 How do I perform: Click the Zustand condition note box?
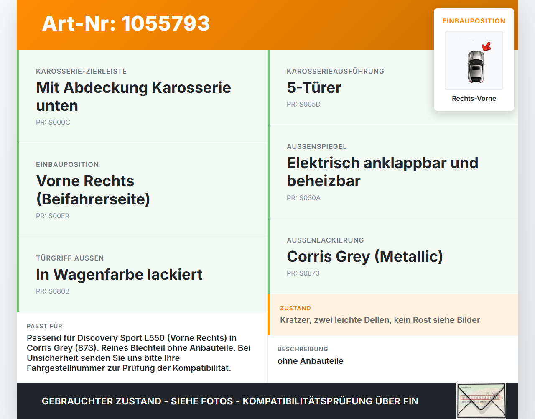tap(393, 315)
